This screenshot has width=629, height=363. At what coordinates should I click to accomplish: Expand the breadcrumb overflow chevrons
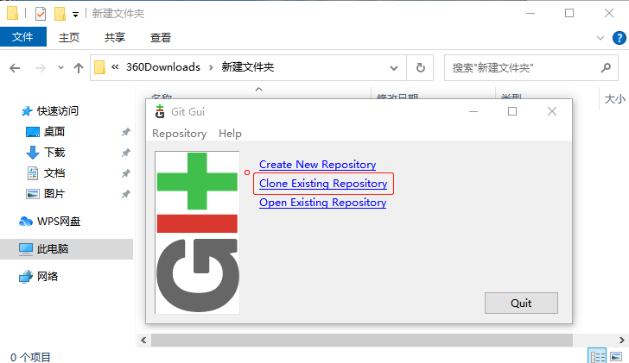pos(115,67)
